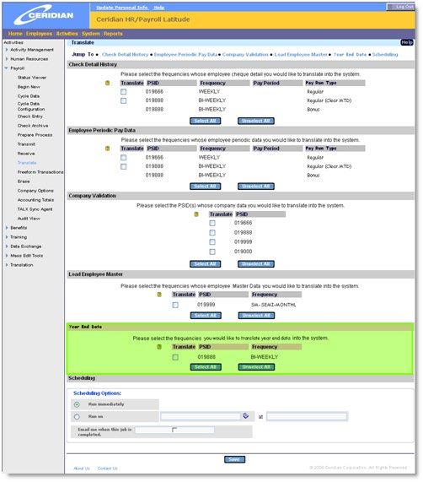The height and width of the screenshot is (482, 423).
Task: Open the date picker calendar icon
Action: 246,416
